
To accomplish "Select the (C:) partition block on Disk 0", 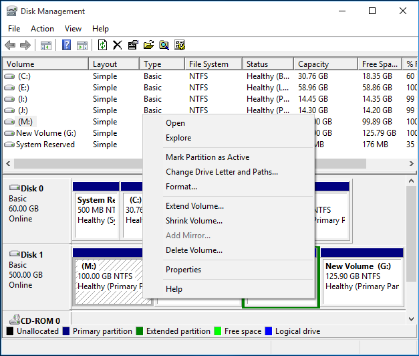I will tap(132, 211).
